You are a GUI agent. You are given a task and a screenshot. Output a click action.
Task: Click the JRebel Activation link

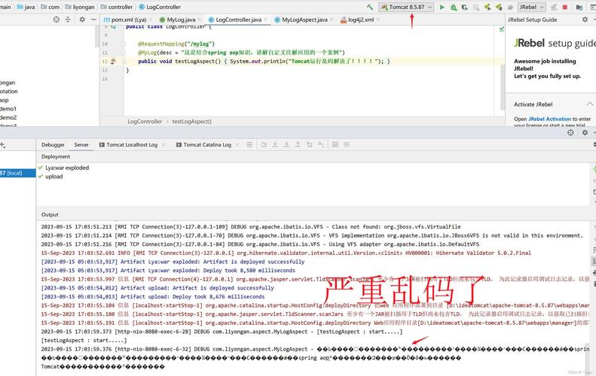pos(550,119)
